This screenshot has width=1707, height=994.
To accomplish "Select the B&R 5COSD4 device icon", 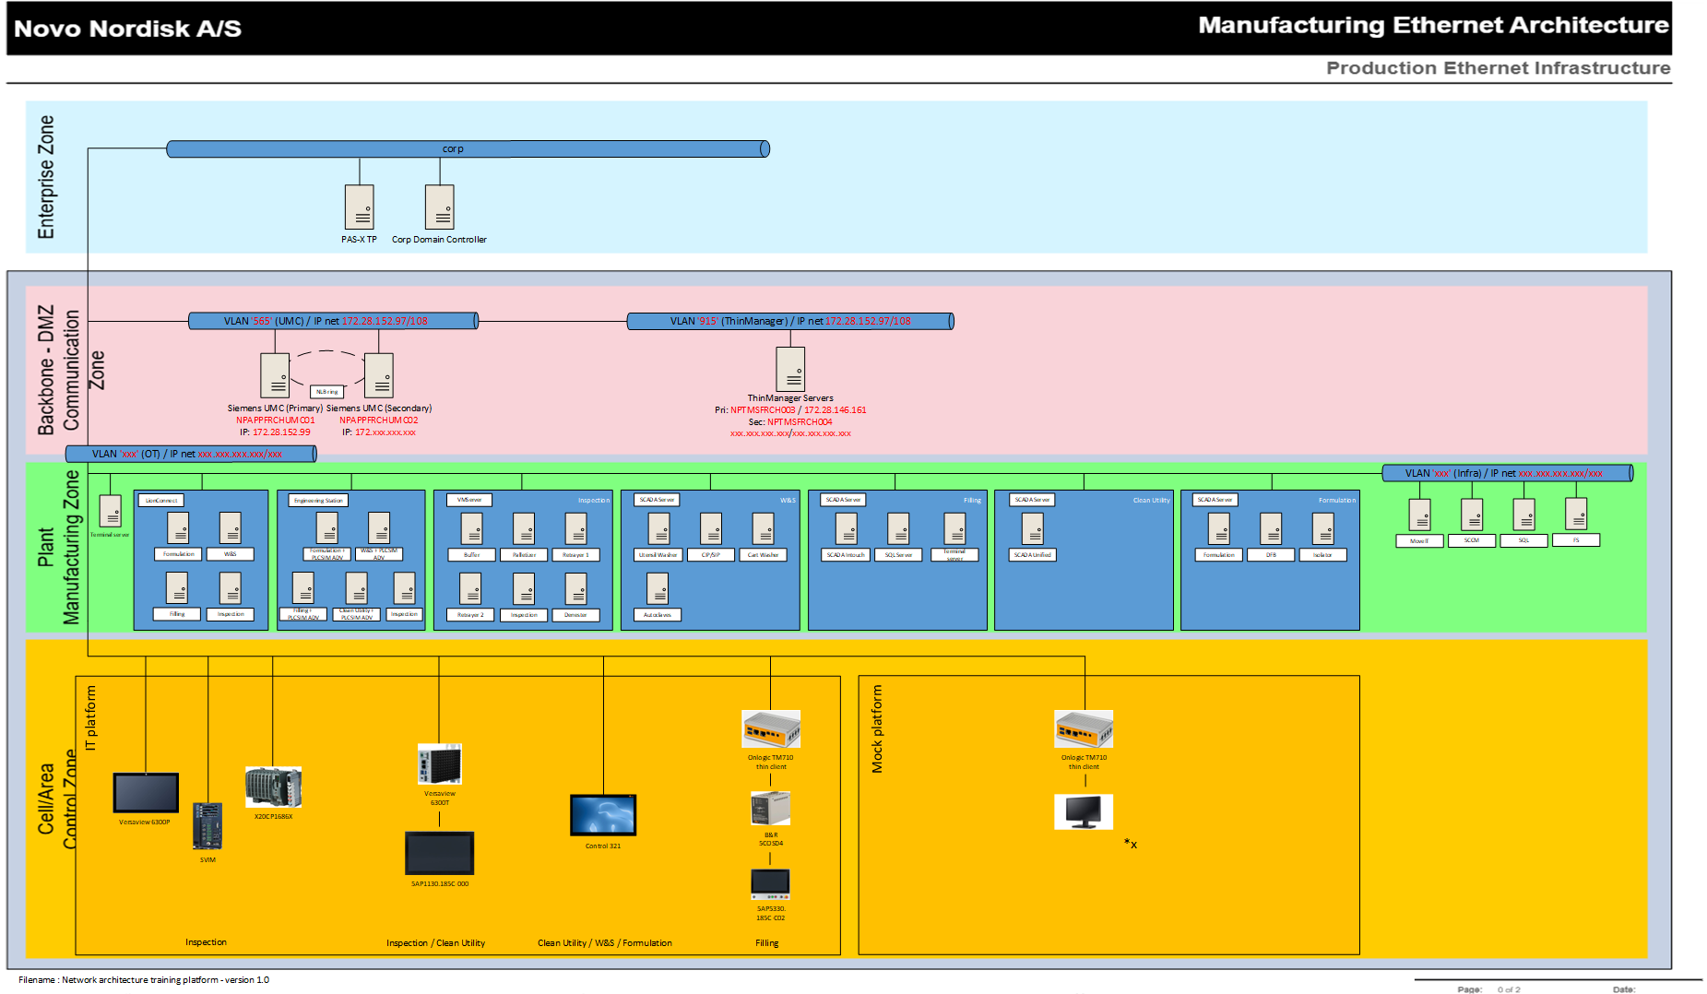I will click(x=769, y=809).
